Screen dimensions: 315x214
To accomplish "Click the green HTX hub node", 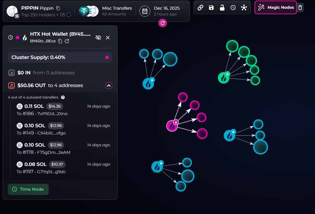I will click(x=223, y=78).
